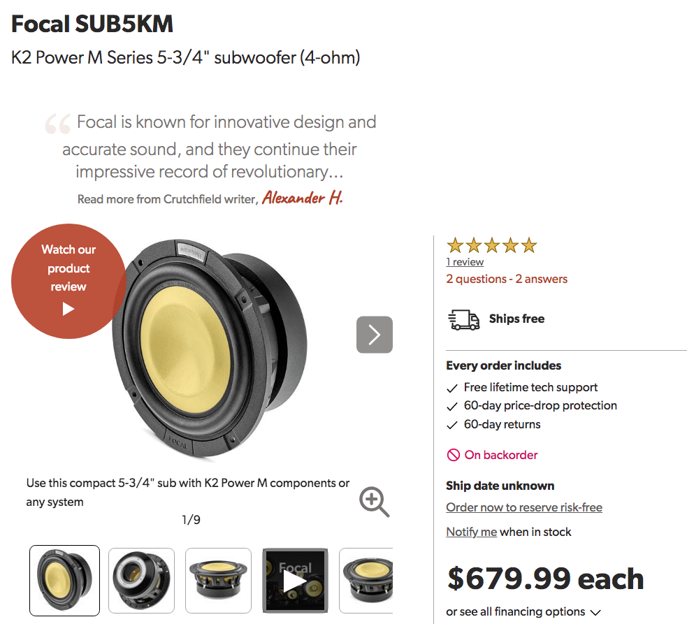This screenshot has height=624, width=687.
Task: Click the next image arrow button
Action: [375, 335]
